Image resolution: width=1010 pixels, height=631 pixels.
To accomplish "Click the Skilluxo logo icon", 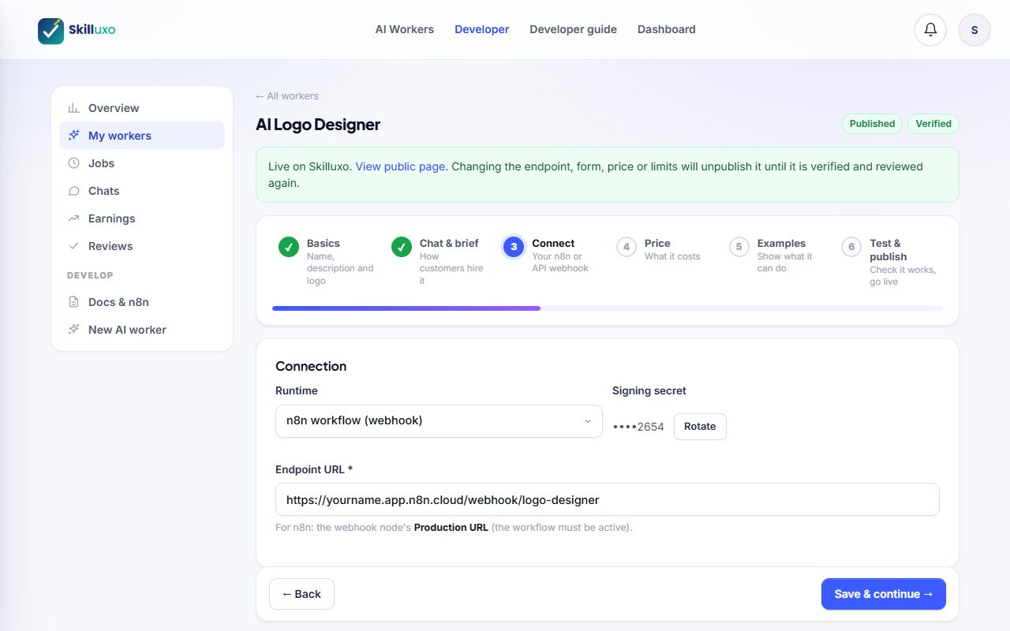I will 51,31.
